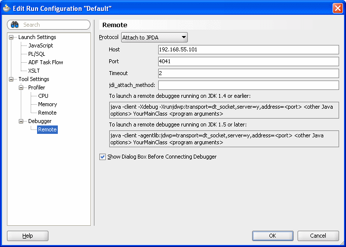Select Remote under Debugger
The image size is (346, 247).
pyautogui.click(x=47, y=129)
